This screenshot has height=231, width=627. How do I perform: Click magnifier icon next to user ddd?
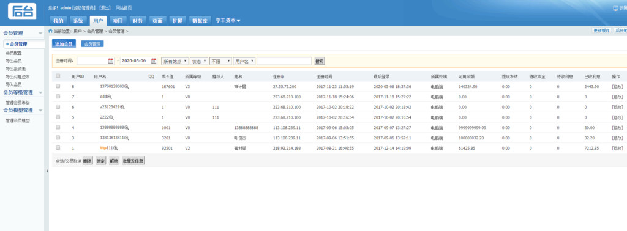click(110, 97)
